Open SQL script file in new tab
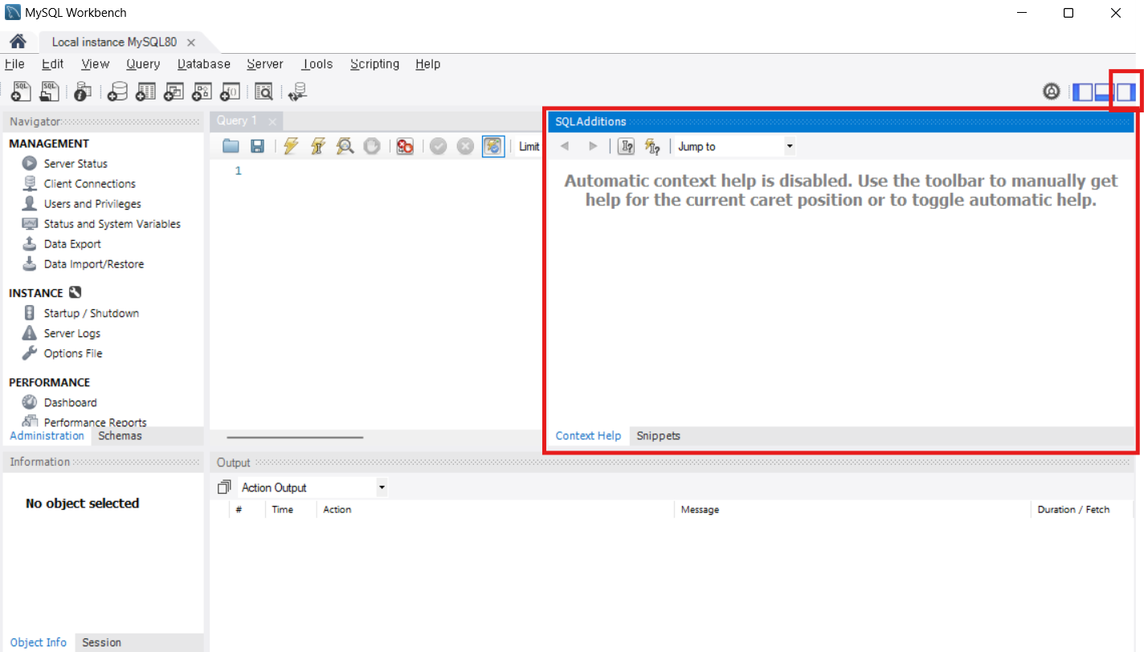1144x652 pixels. [50, 92]
